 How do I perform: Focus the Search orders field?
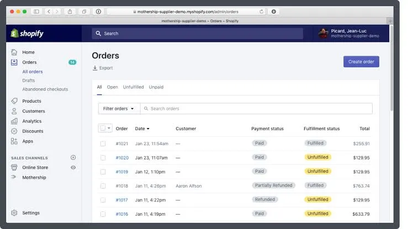coord(256,109)
